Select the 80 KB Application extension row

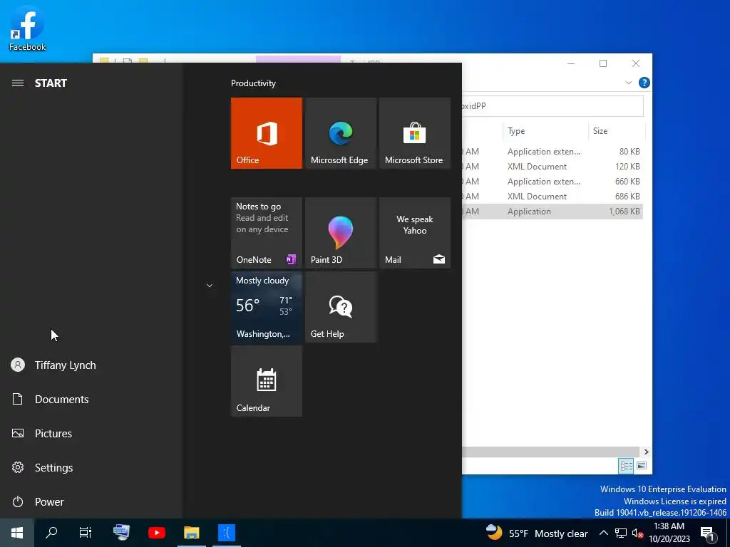click(552, 152)
